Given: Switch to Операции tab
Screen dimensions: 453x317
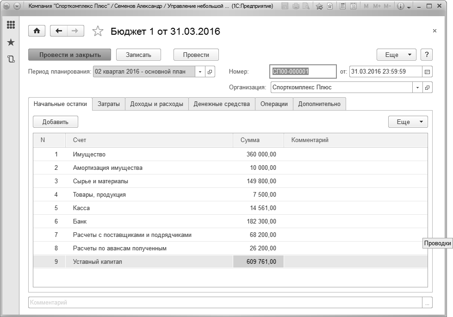Looking at the screenshot, I should click(x=274, y=104).
